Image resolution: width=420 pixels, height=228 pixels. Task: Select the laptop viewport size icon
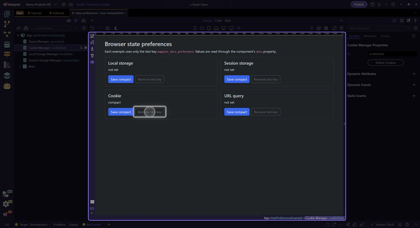pyautogui.click(x=216, y=28)
